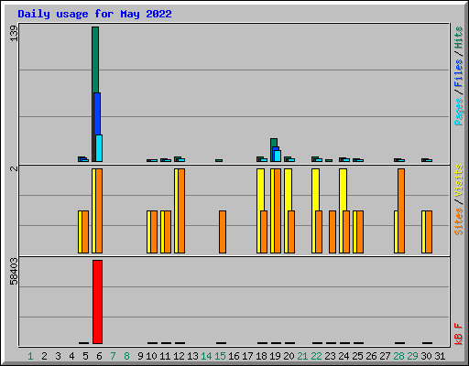This screenshot has width=469, height=366.
Task: Click the black KBytes marker on day 19
Action: click(x=276, y=343)
